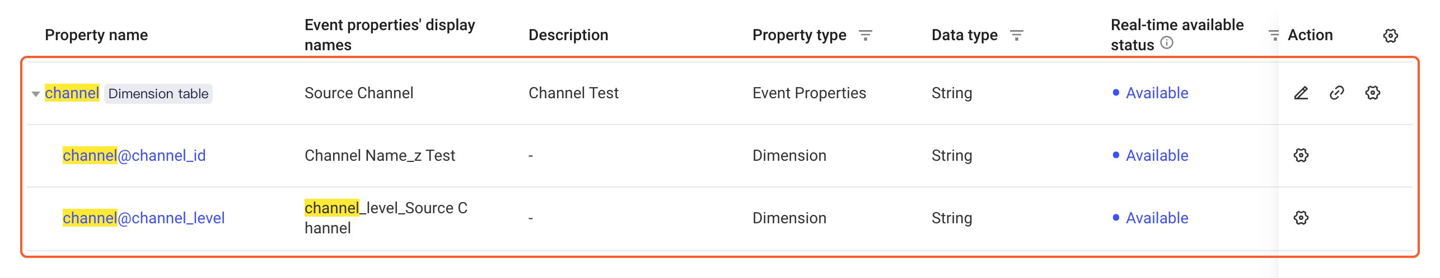Open the channel@channel_level property link
The width and height of the screenshot is (1440, 278).
(144, 218)
